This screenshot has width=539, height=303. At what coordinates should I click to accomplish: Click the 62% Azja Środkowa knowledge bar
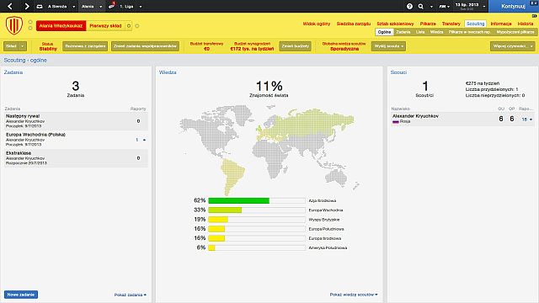[257, 200]
